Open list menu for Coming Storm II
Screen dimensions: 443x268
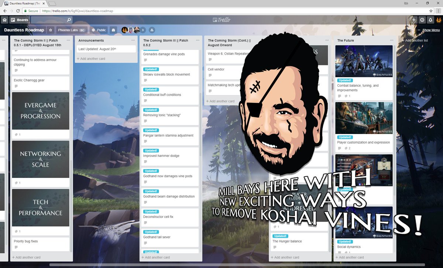(68, 40)
